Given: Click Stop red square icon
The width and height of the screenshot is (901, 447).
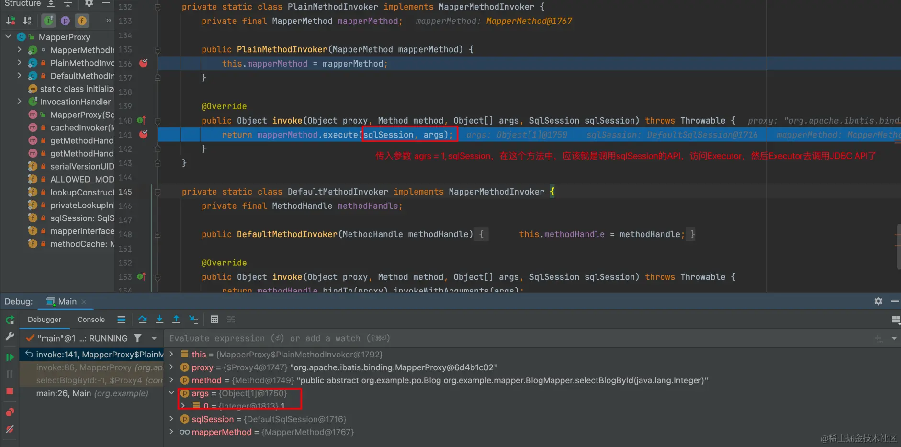Looking at the screenshot, I should (x=10, y=391).
